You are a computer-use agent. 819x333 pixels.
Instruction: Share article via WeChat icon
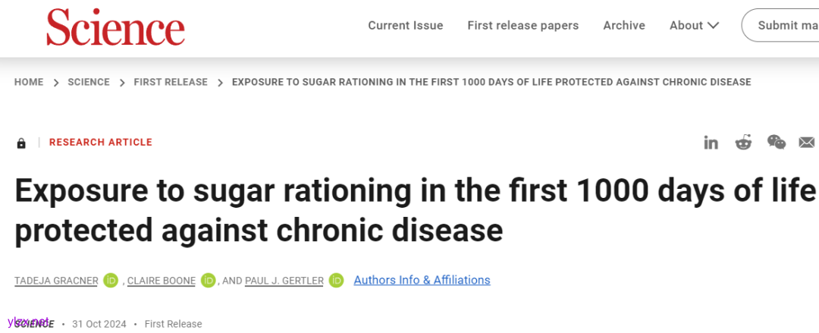point(776,142)
